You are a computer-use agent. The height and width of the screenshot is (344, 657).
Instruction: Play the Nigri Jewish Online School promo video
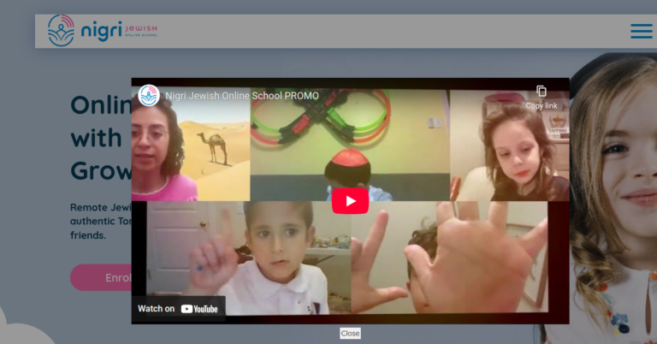click(x=350, y=202)
